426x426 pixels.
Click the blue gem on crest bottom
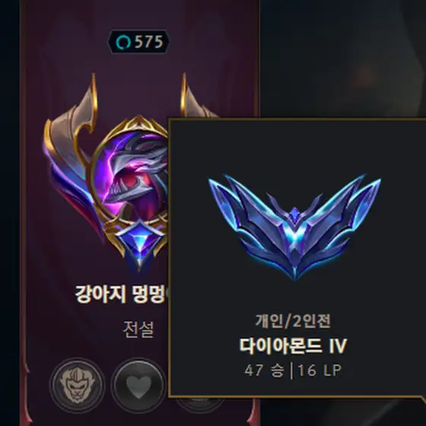139,242
